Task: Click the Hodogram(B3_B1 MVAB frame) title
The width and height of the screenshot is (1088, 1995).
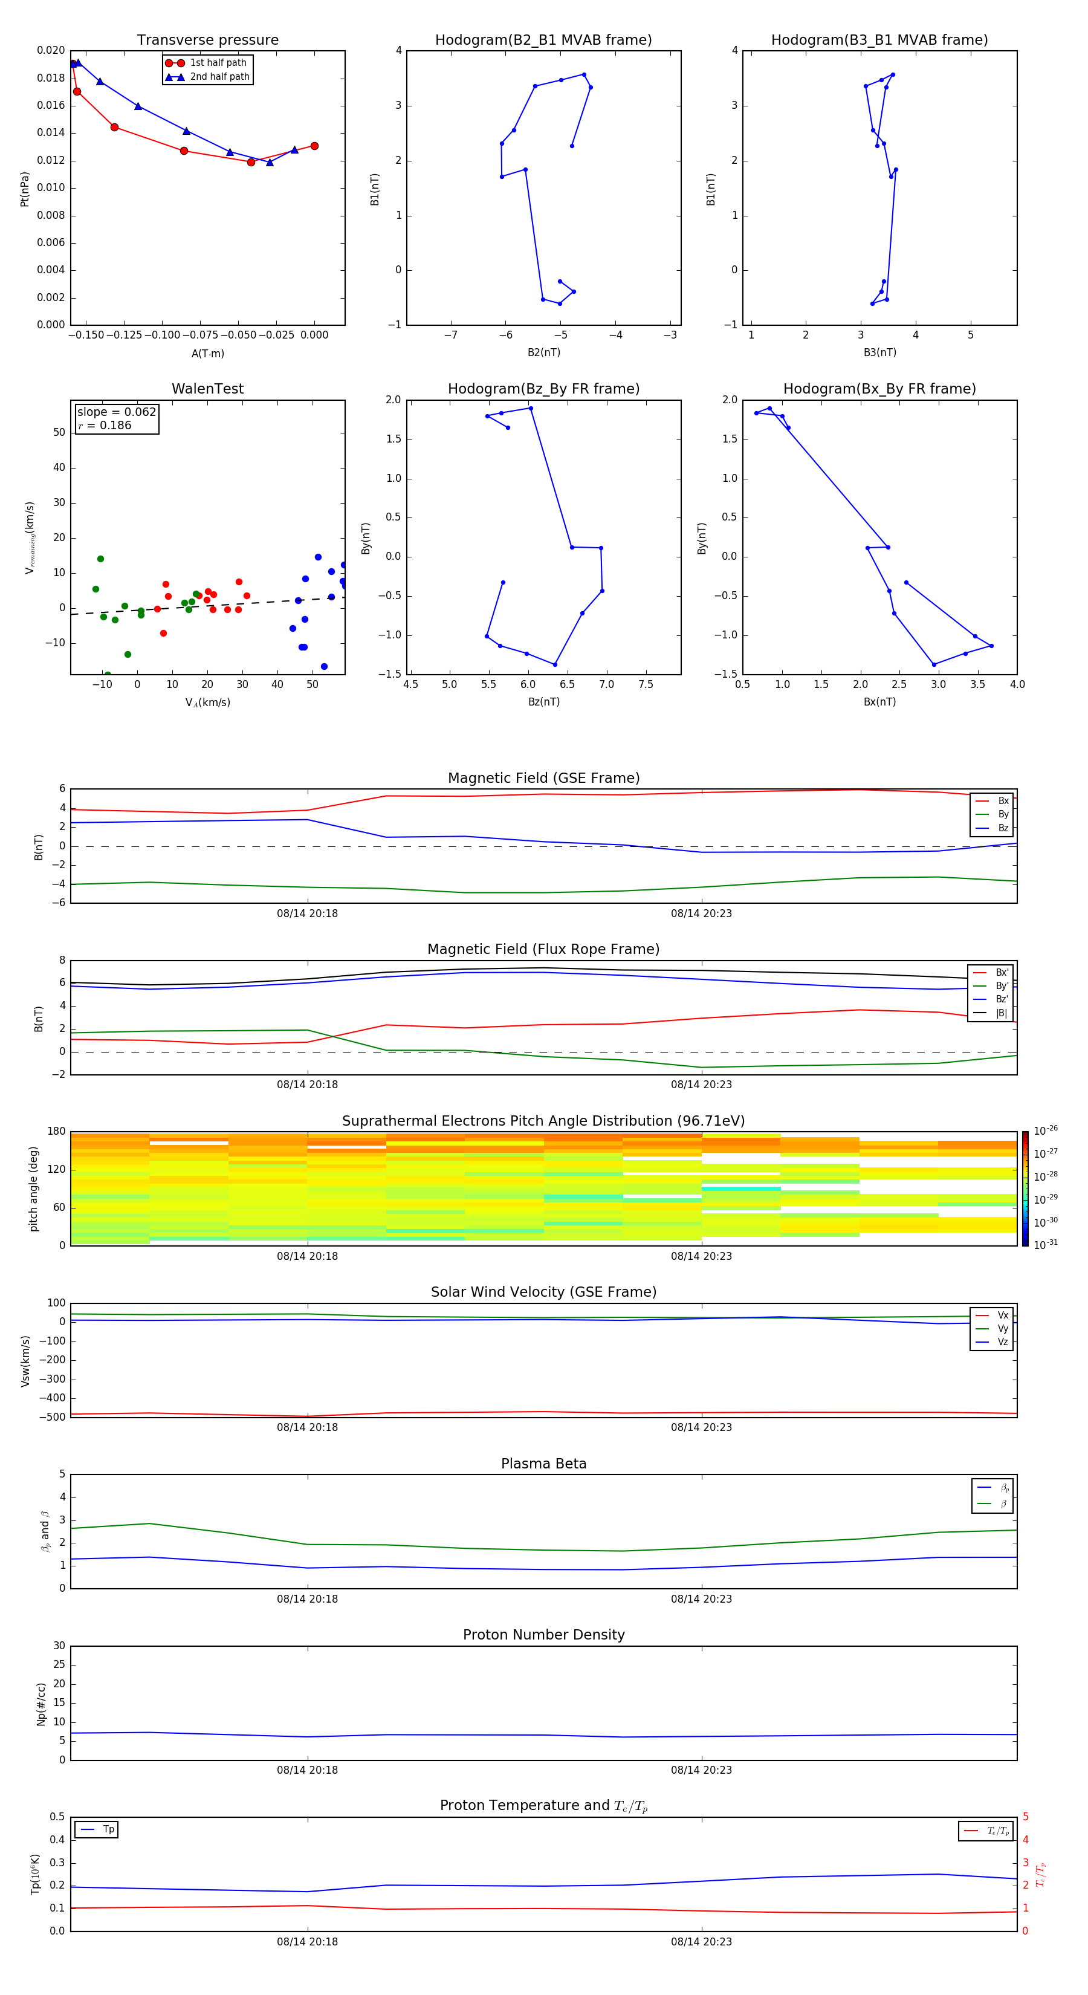Action: click(x=879, y=39)
